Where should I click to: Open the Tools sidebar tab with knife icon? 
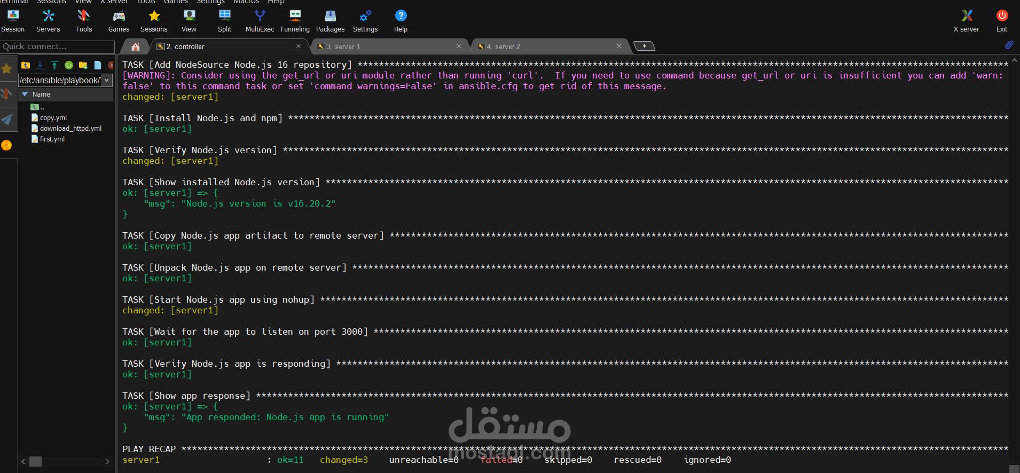[7, 94]
